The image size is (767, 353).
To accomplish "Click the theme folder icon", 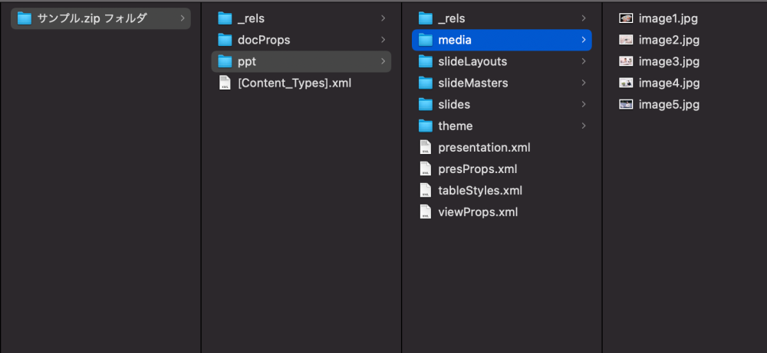I will pyautogui.click(x=426, y=126).
